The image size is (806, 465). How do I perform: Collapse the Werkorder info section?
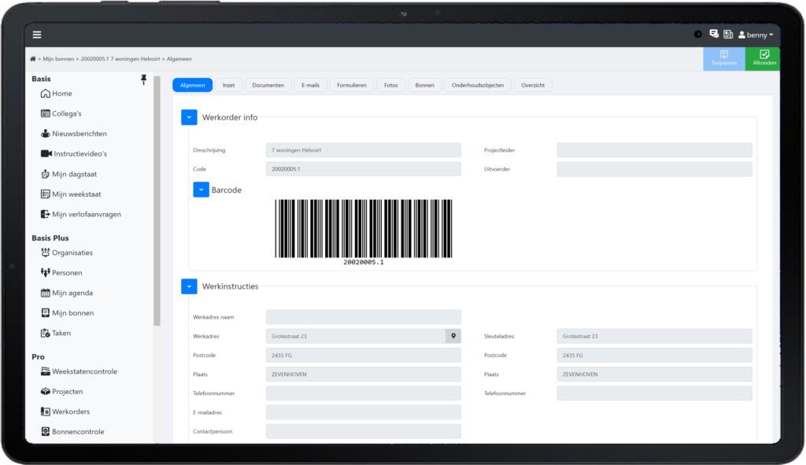(x=189, y=117)
